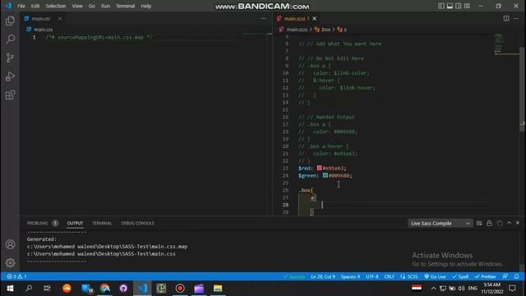Click the Spell status bar item

[460, 276]
